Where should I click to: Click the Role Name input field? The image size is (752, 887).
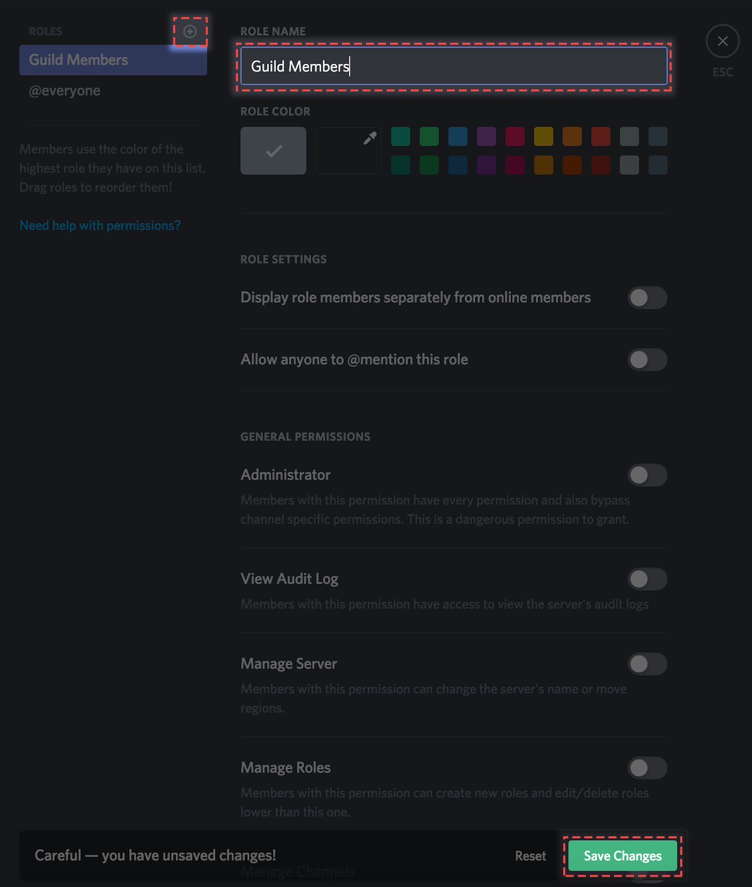point(454,66)
